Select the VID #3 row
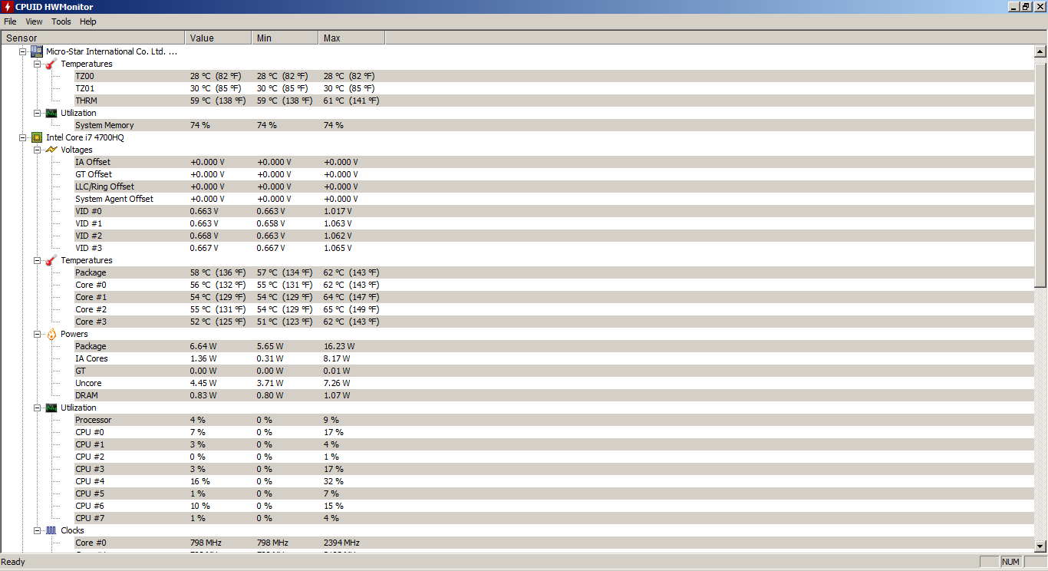Screen dimensions: 1048x571 (553, 248)
